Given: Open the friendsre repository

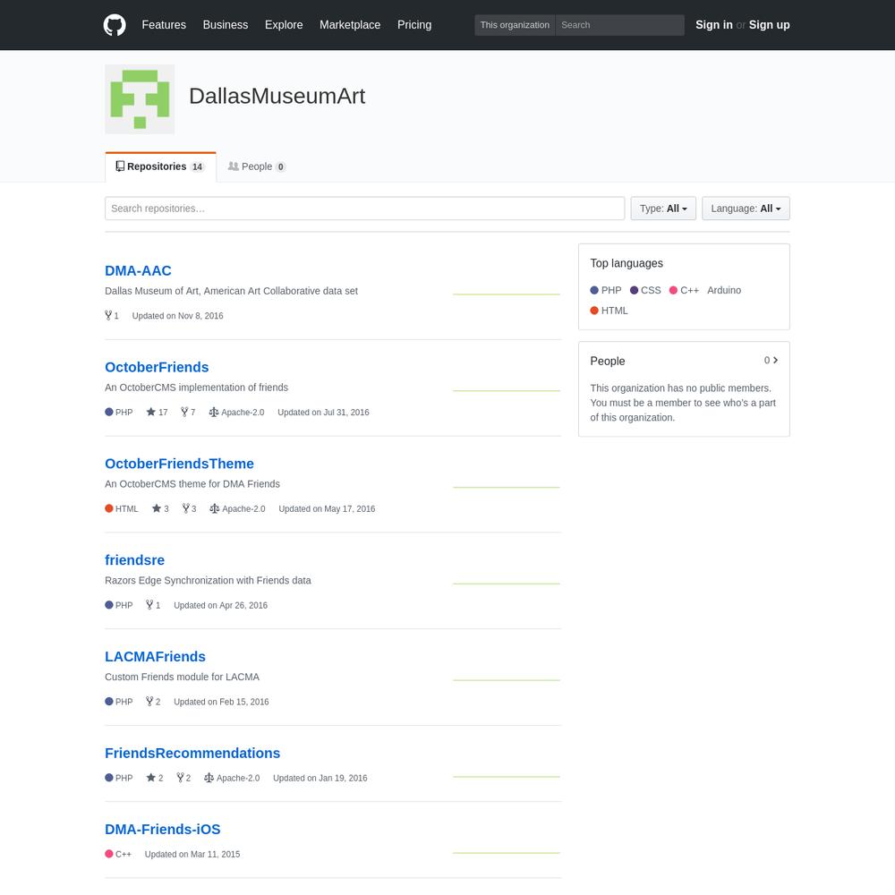Looking at the screenshot, I should 135,560.
